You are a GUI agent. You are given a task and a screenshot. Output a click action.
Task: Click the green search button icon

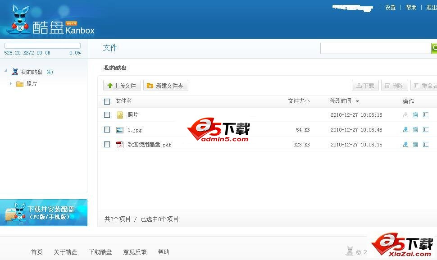pyautogui.click(x=434, y=48)
